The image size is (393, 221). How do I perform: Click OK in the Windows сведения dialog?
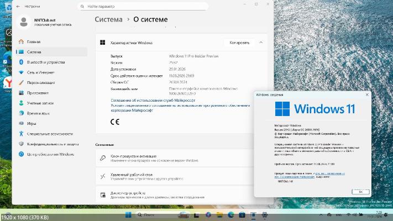tap(360, 191)
